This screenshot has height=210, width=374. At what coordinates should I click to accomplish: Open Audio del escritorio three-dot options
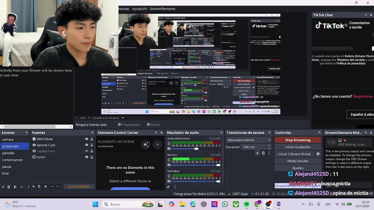pos(169,143)
